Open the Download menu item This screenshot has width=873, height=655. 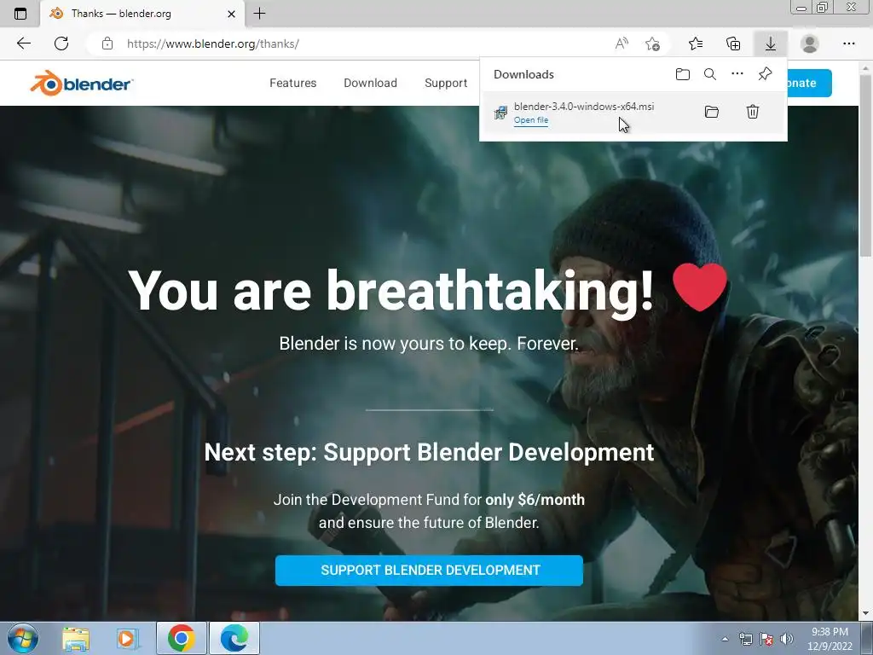tap(370, 83)
